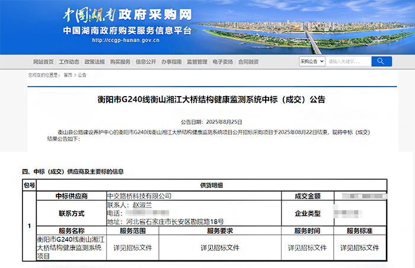Click 详见招标文件 under 服务标准
Viewport: 415px width, 268px height.
360,248
